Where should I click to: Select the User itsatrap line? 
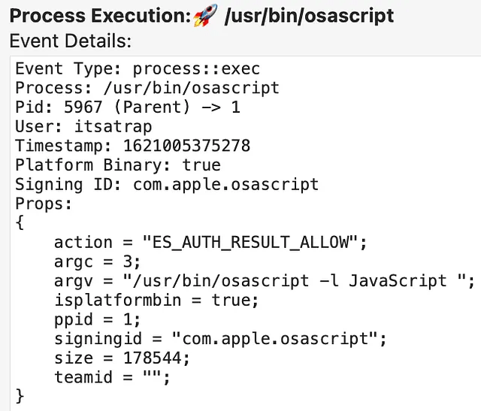pyautogui.click(x=83, y=126)
